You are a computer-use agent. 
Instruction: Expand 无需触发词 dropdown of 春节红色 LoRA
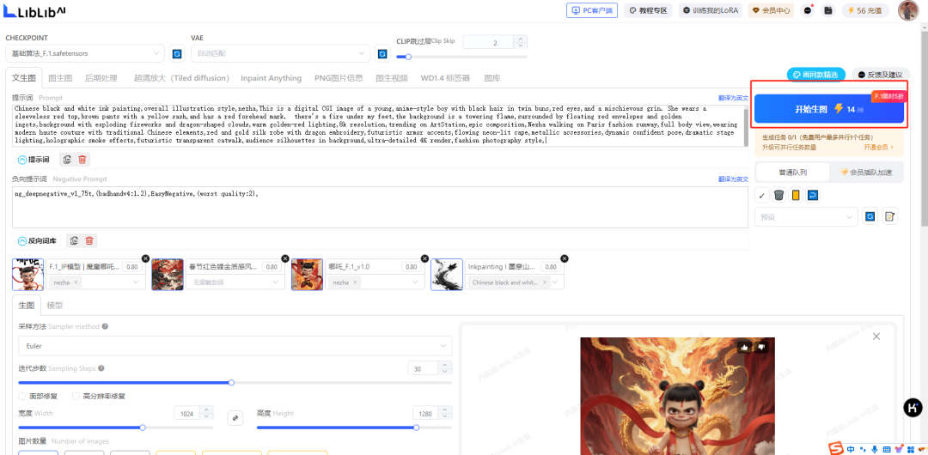tap(275, 282)
